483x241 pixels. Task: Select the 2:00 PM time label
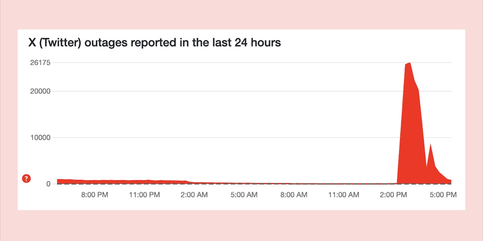pyautogui.click(x=393, y=195)
